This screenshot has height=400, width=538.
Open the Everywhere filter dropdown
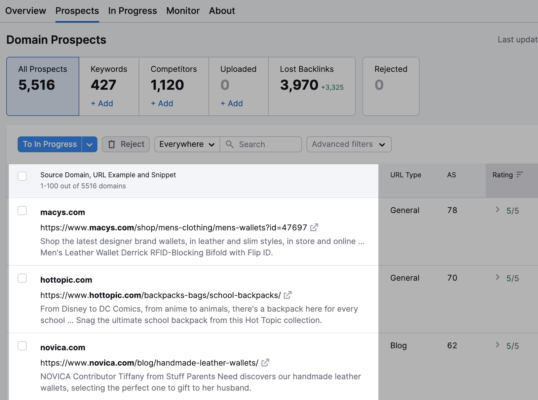(x=186, y=144)
